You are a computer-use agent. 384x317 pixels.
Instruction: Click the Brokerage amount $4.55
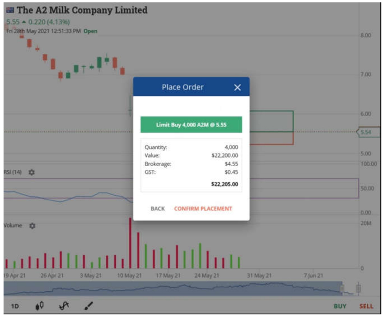click(x=231, y=164)
